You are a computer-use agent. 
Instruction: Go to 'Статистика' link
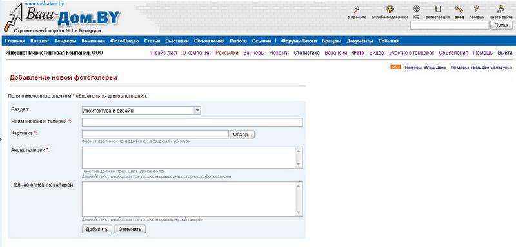coord(307,53)
